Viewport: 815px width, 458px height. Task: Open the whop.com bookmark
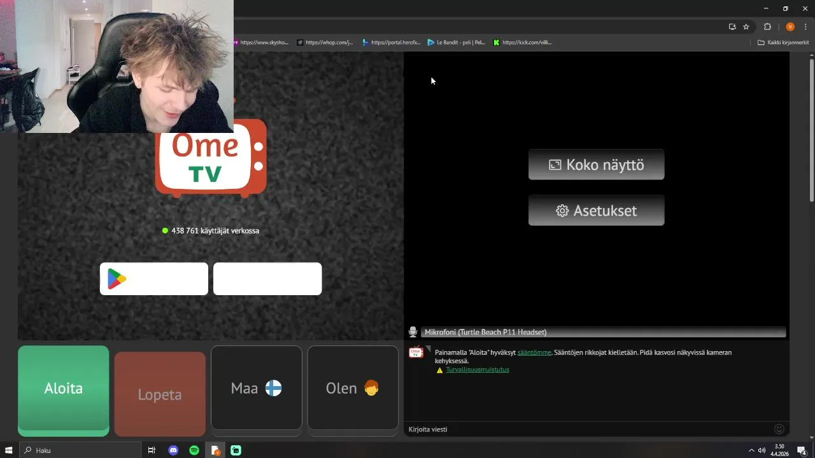325,43
